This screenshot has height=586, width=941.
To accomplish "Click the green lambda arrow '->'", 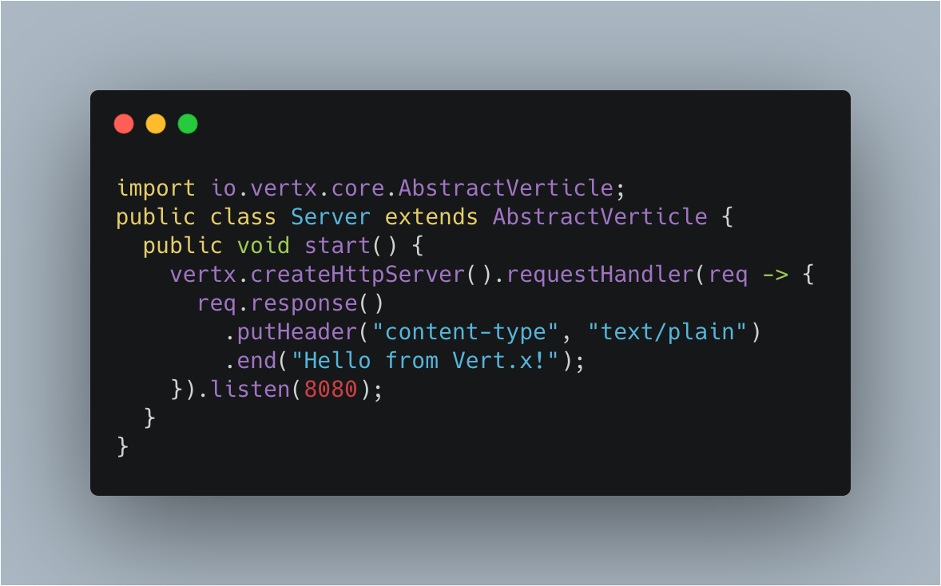I will (x=776, y=275).
